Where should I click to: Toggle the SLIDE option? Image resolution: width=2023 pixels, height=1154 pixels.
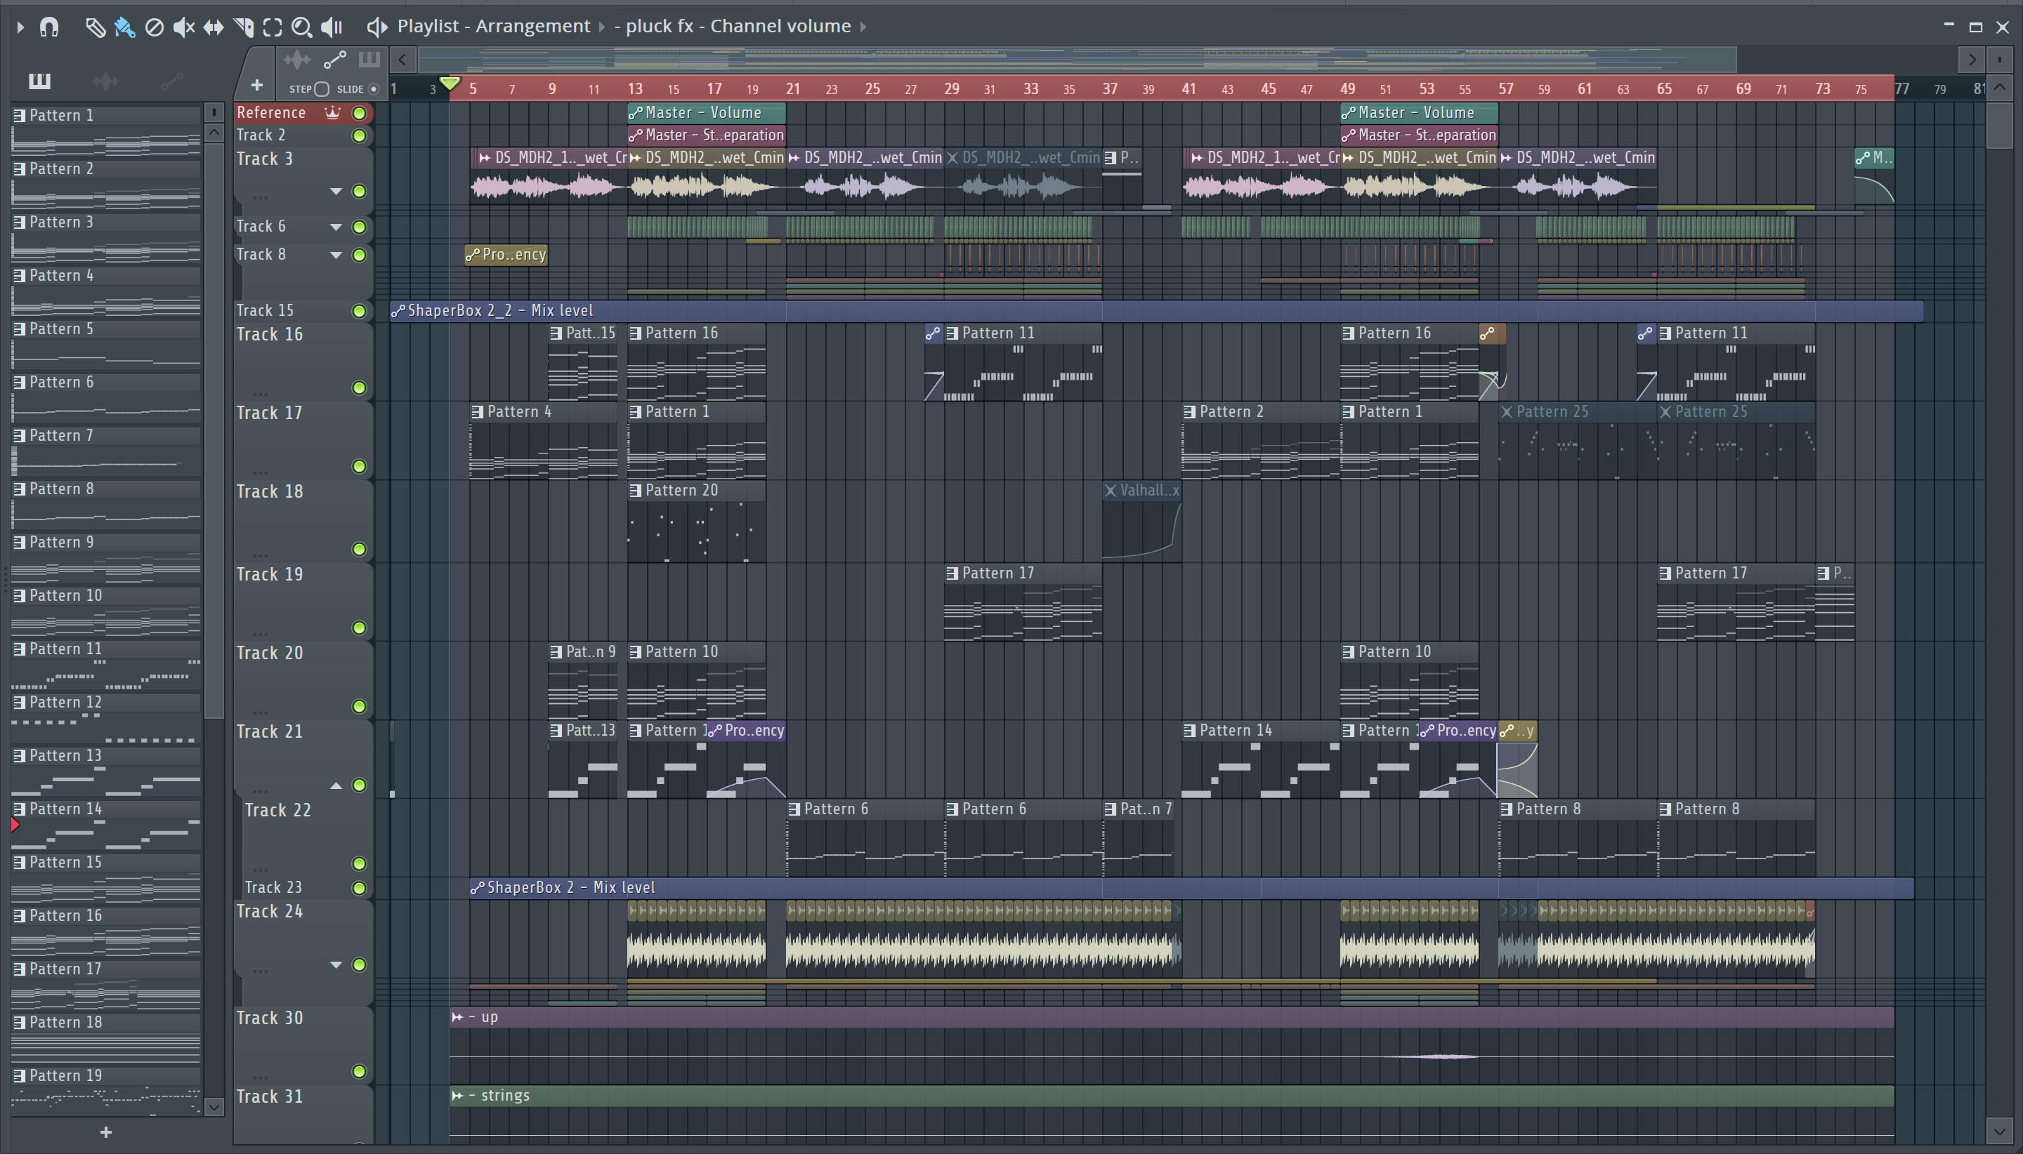point(374,88)
